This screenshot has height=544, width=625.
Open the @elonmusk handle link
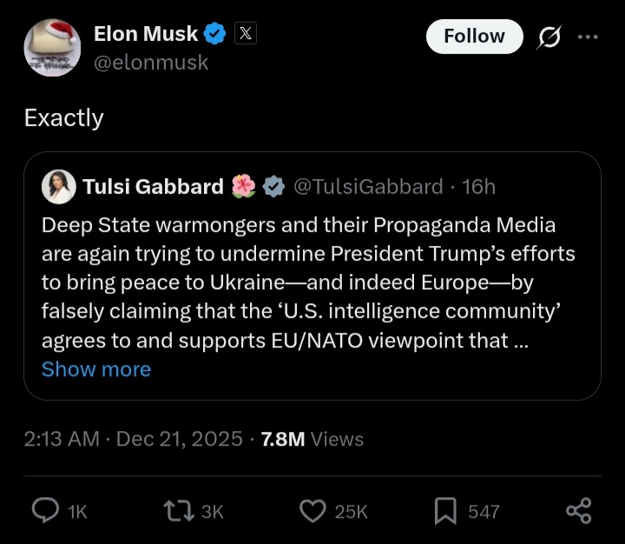tap(151, 63)
